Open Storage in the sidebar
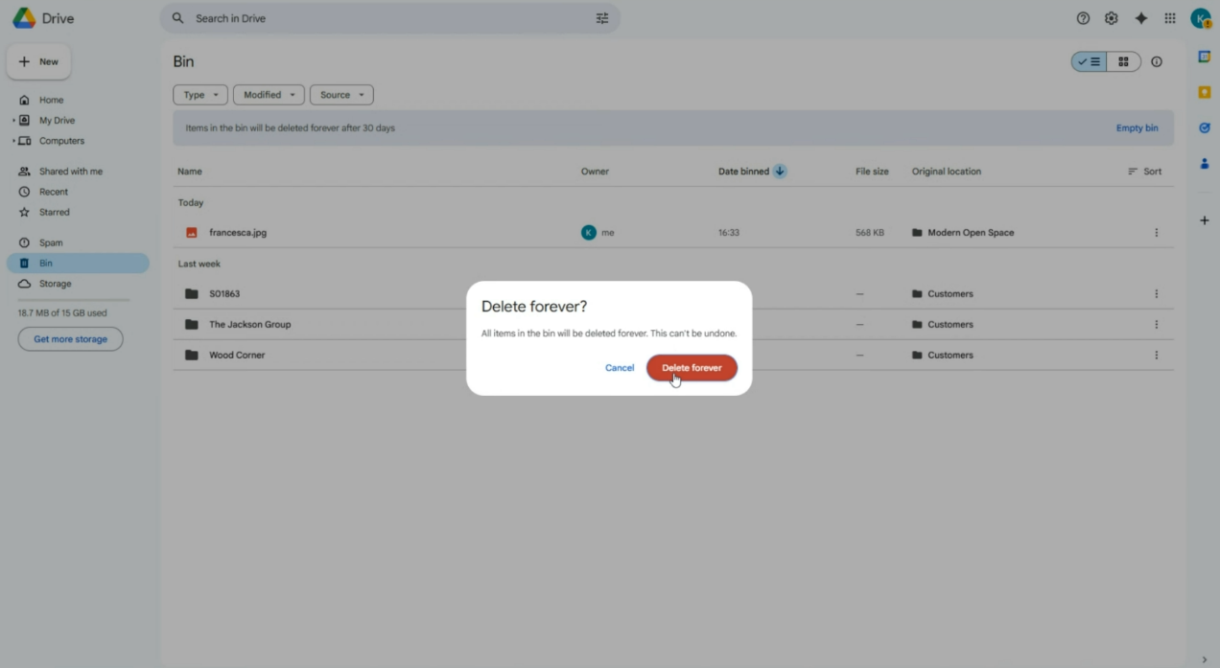Viewport: 1220px width, 668px height. tap(55, 284)
